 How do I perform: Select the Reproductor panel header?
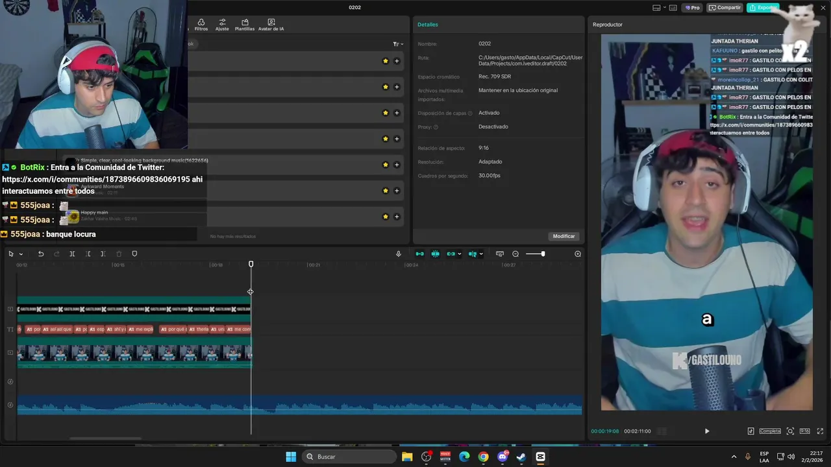pyautogui.click(x=608, y=25)
